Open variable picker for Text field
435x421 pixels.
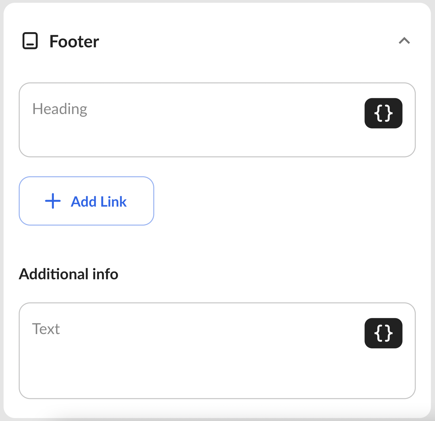tap(383, 333)
